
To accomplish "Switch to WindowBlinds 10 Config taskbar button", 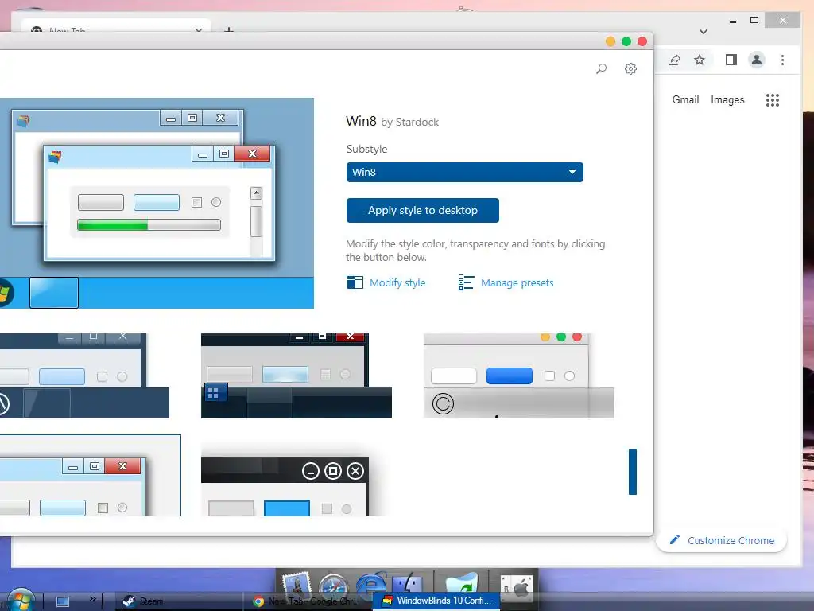I will click(x=436, y=601).
